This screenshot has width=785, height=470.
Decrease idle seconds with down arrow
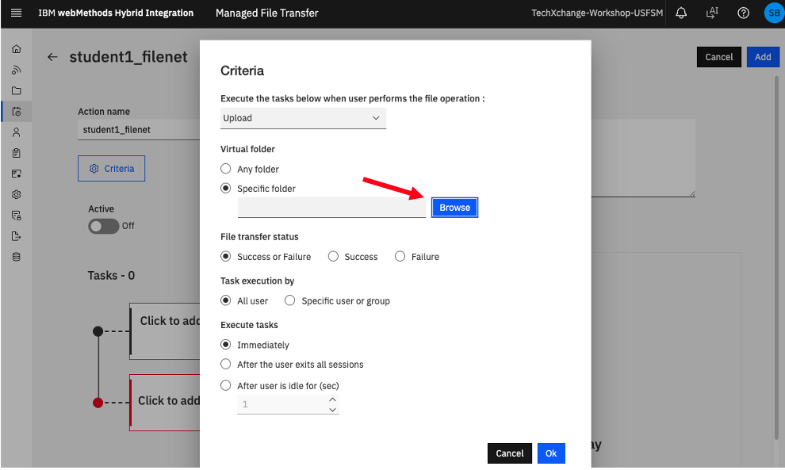pos(332,410)
